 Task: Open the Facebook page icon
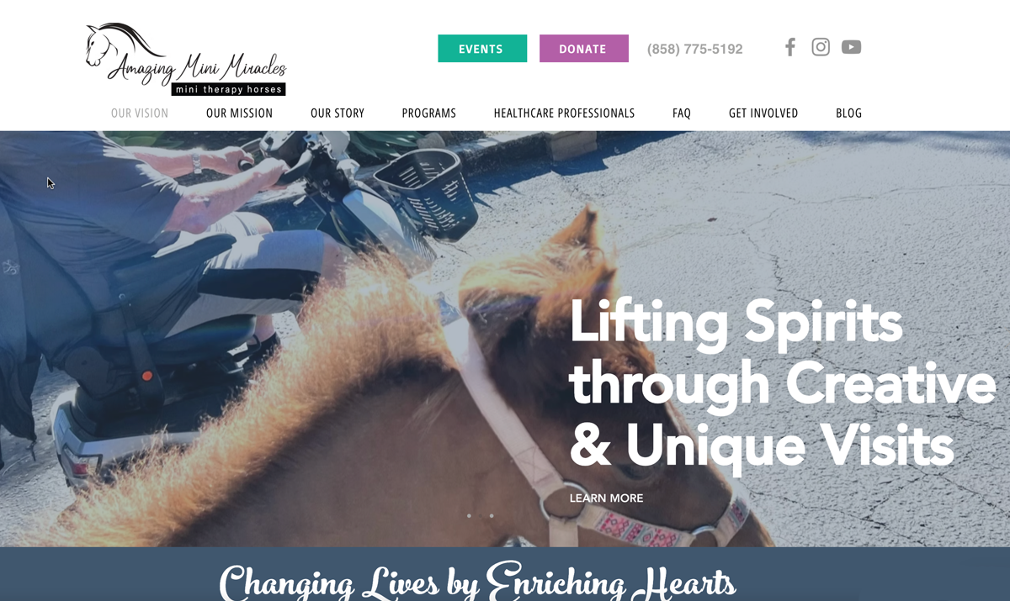click(x=789, y=47)
